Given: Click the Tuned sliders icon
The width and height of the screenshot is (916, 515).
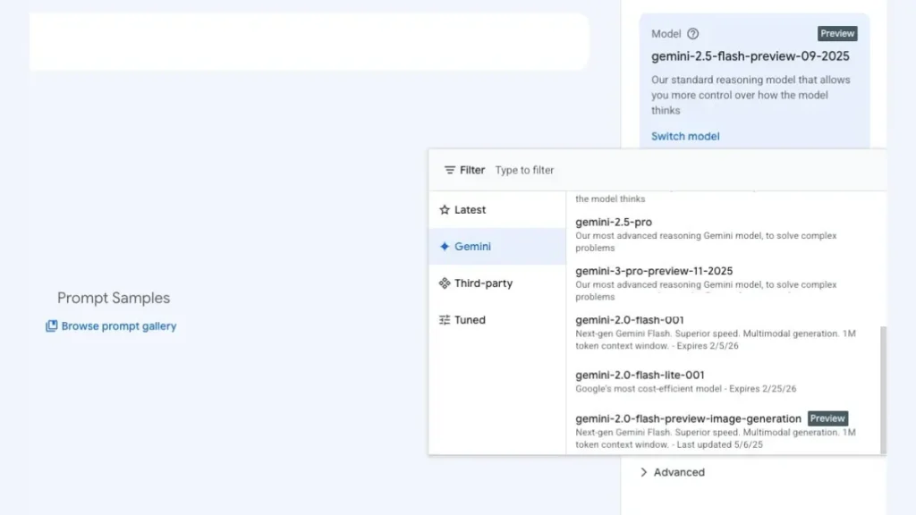Looking at the screenshot, I should pyautogui.click(x=445, y=320).
